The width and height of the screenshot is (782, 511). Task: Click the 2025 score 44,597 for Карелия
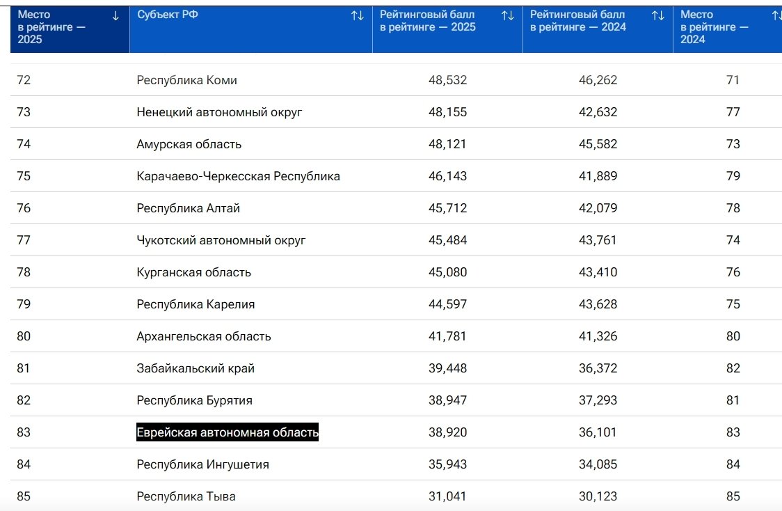point(447,304)
